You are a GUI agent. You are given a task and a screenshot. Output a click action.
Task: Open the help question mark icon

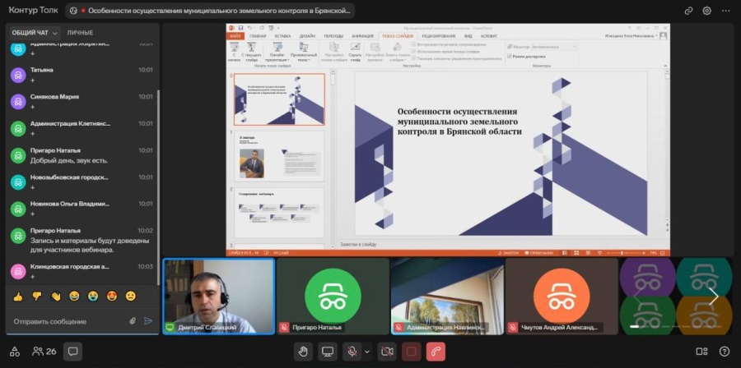pos(724,352)
